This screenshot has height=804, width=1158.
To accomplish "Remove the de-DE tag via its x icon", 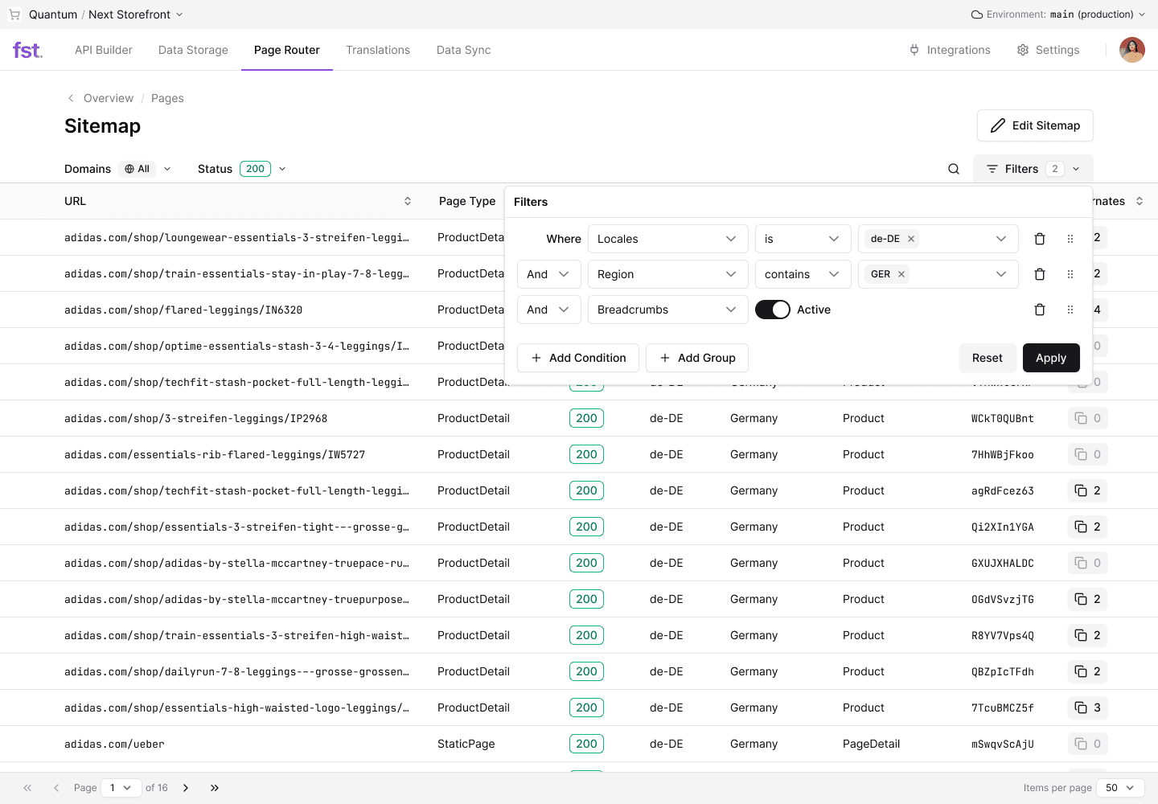I will pyautogui.click(x=910, y=239).
